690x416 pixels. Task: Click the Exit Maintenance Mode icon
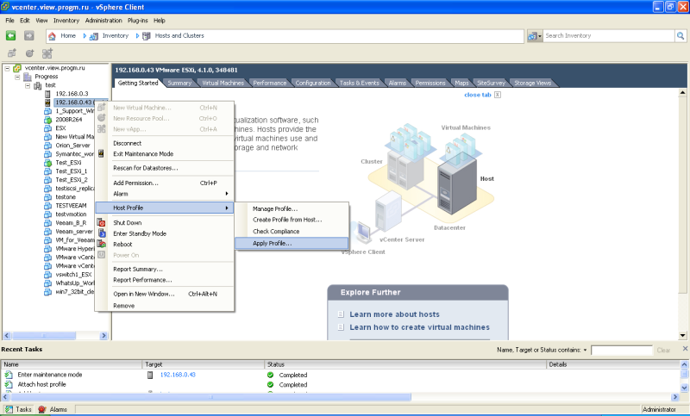click(x=101, y=153)
